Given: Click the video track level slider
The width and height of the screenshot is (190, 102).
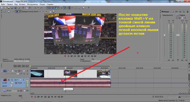Looking at the screenshot, I should coord(18,74).
